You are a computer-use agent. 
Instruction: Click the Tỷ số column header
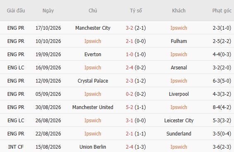pos(136,11)
